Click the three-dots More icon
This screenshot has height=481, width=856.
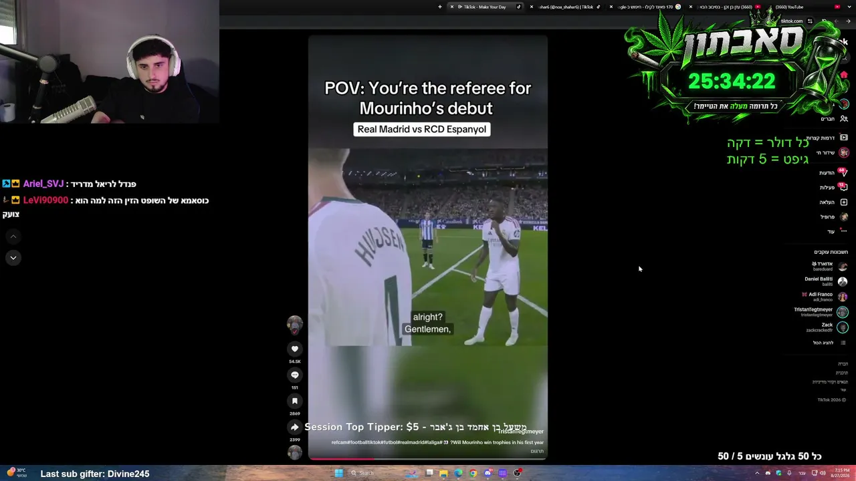click(x=844, y=231)
